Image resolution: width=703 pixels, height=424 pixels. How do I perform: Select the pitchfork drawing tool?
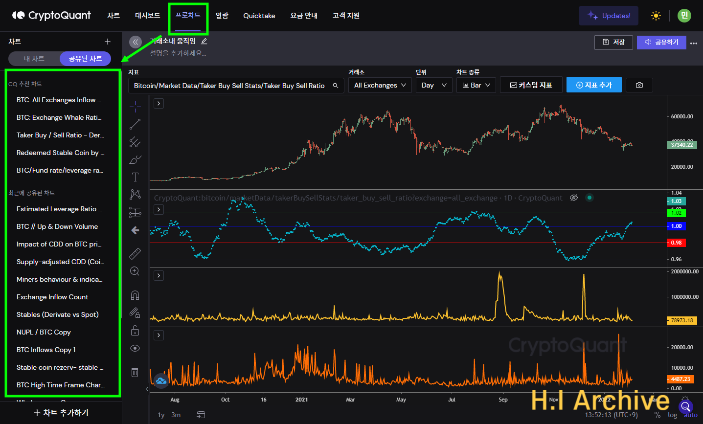tap(135, 142)
